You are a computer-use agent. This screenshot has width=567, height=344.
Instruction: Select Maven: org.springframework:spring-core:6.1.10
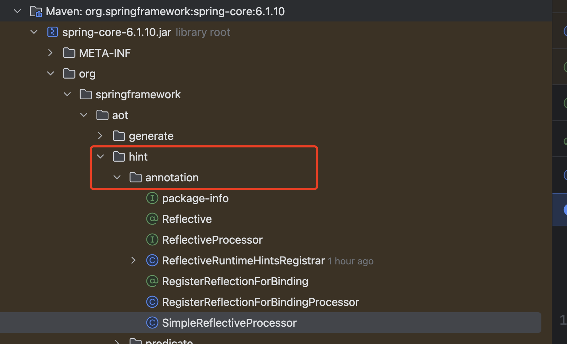pos(165,12)
